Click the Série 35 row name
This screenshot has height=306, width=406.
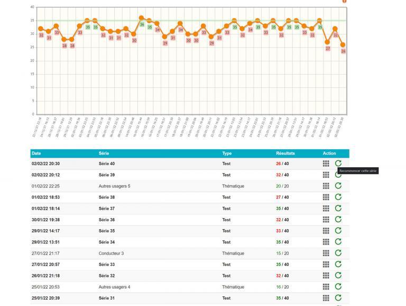107,231
